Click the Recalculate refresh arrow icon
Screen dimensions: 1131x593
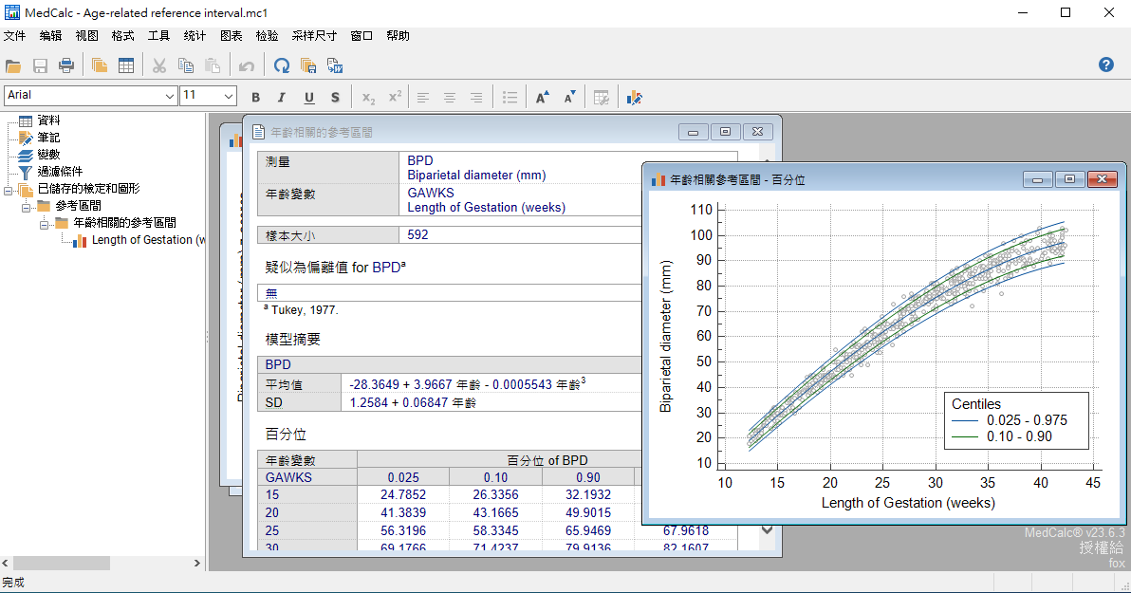[x=282, y=66]
